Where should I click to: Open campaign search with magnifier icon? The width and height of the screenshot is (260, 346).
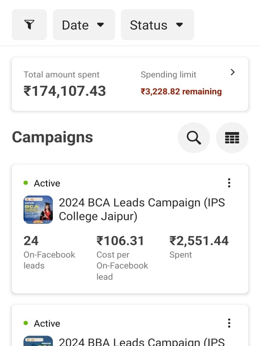click(194, 137)
